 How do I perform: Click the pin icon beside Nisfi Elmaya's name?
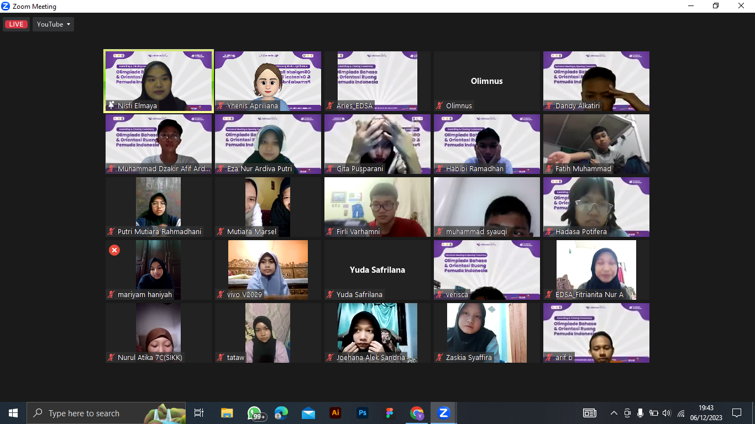[111, 105]
